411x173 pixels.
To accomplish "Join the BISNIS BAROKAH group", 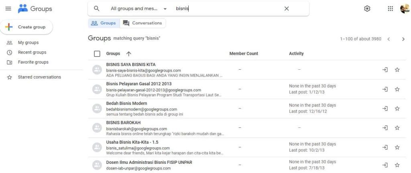I will point(385,128).
